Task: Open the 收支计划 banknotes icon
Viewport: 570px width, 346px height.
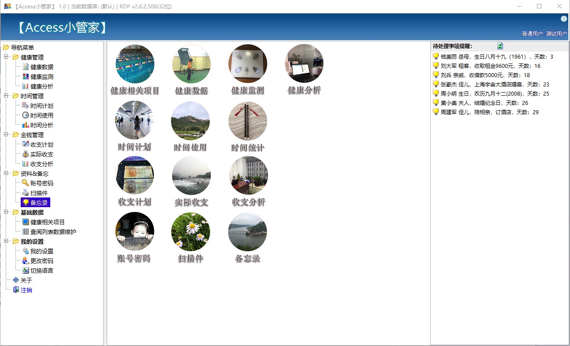Action: (x=135, y=175)
